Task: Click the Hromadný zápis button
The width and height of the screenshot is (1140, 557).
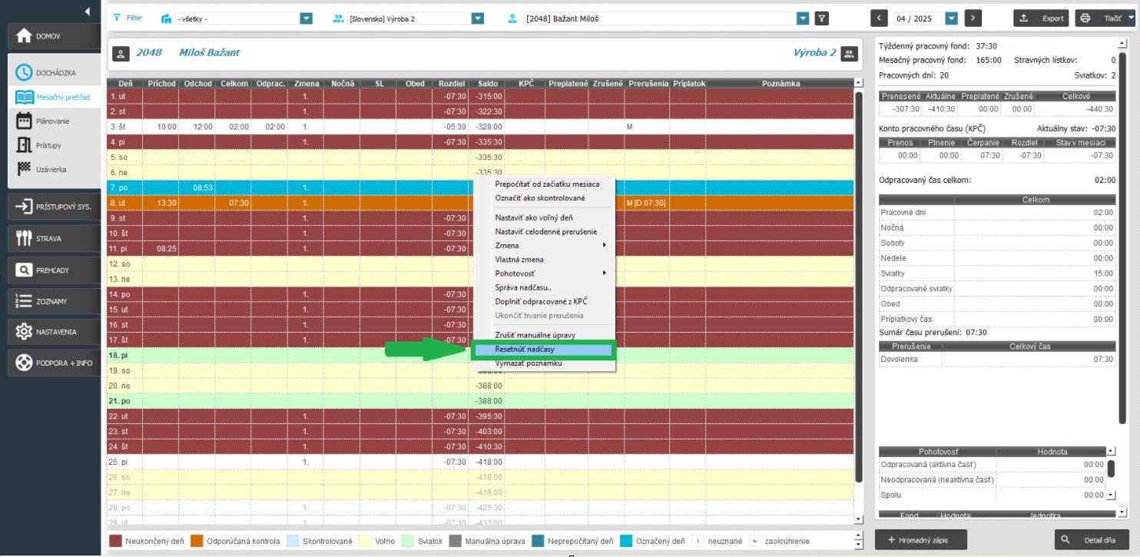Action: (x=921, y=540)
